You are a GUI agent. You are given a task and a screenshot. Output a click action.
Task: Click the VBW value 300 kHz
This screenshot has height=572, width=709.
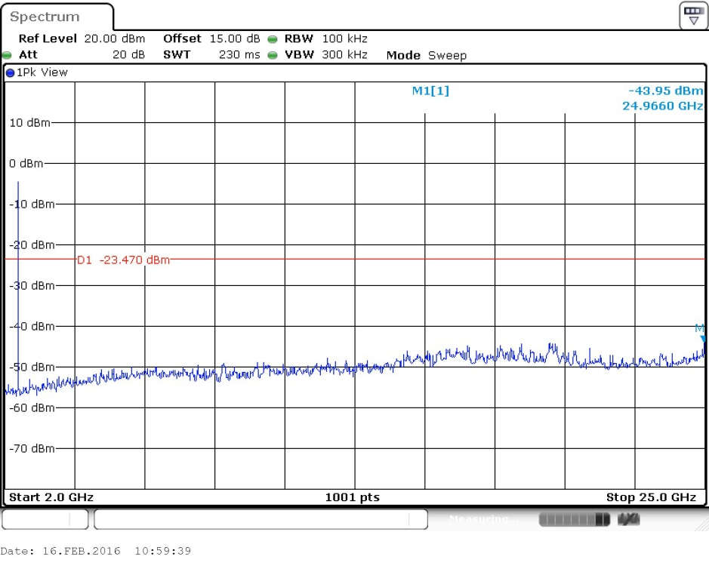tap(344, 54)
